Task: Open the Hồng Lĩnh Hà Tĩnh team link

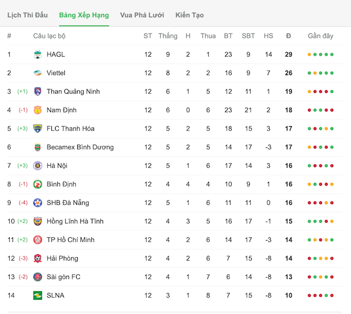Action: [x=75, y=221]
